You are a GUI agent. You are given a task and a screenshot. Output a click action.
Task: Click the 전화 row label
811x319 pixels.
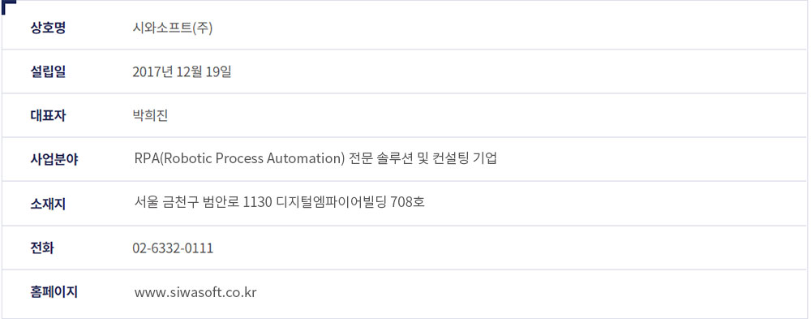42,248
